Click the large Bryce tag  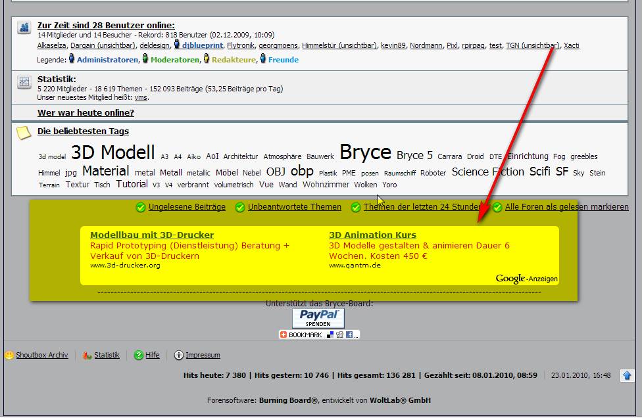[365, 152]
